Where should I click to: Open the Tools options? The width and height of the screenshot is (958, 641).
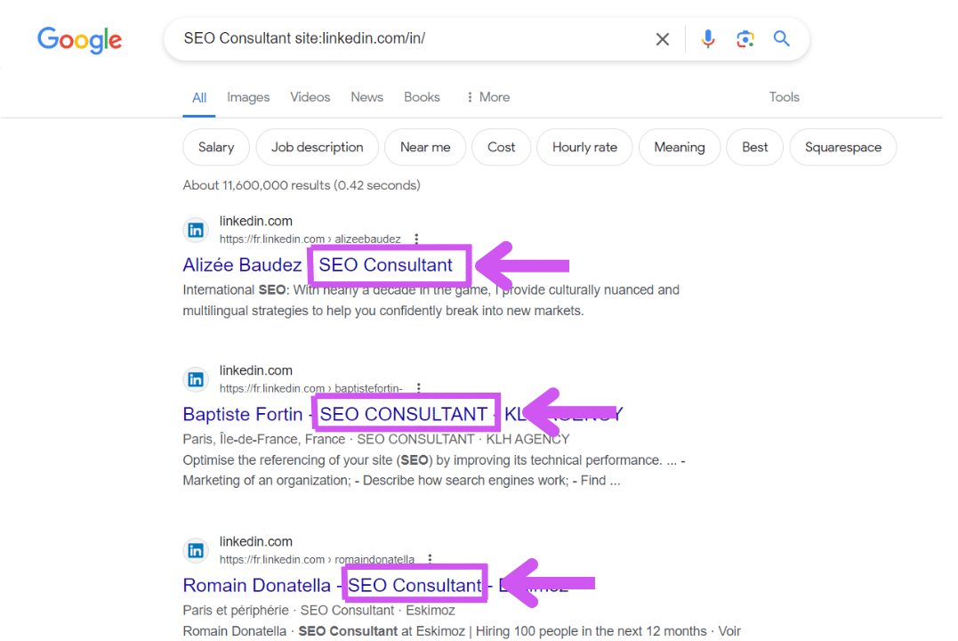pos(784,97)
